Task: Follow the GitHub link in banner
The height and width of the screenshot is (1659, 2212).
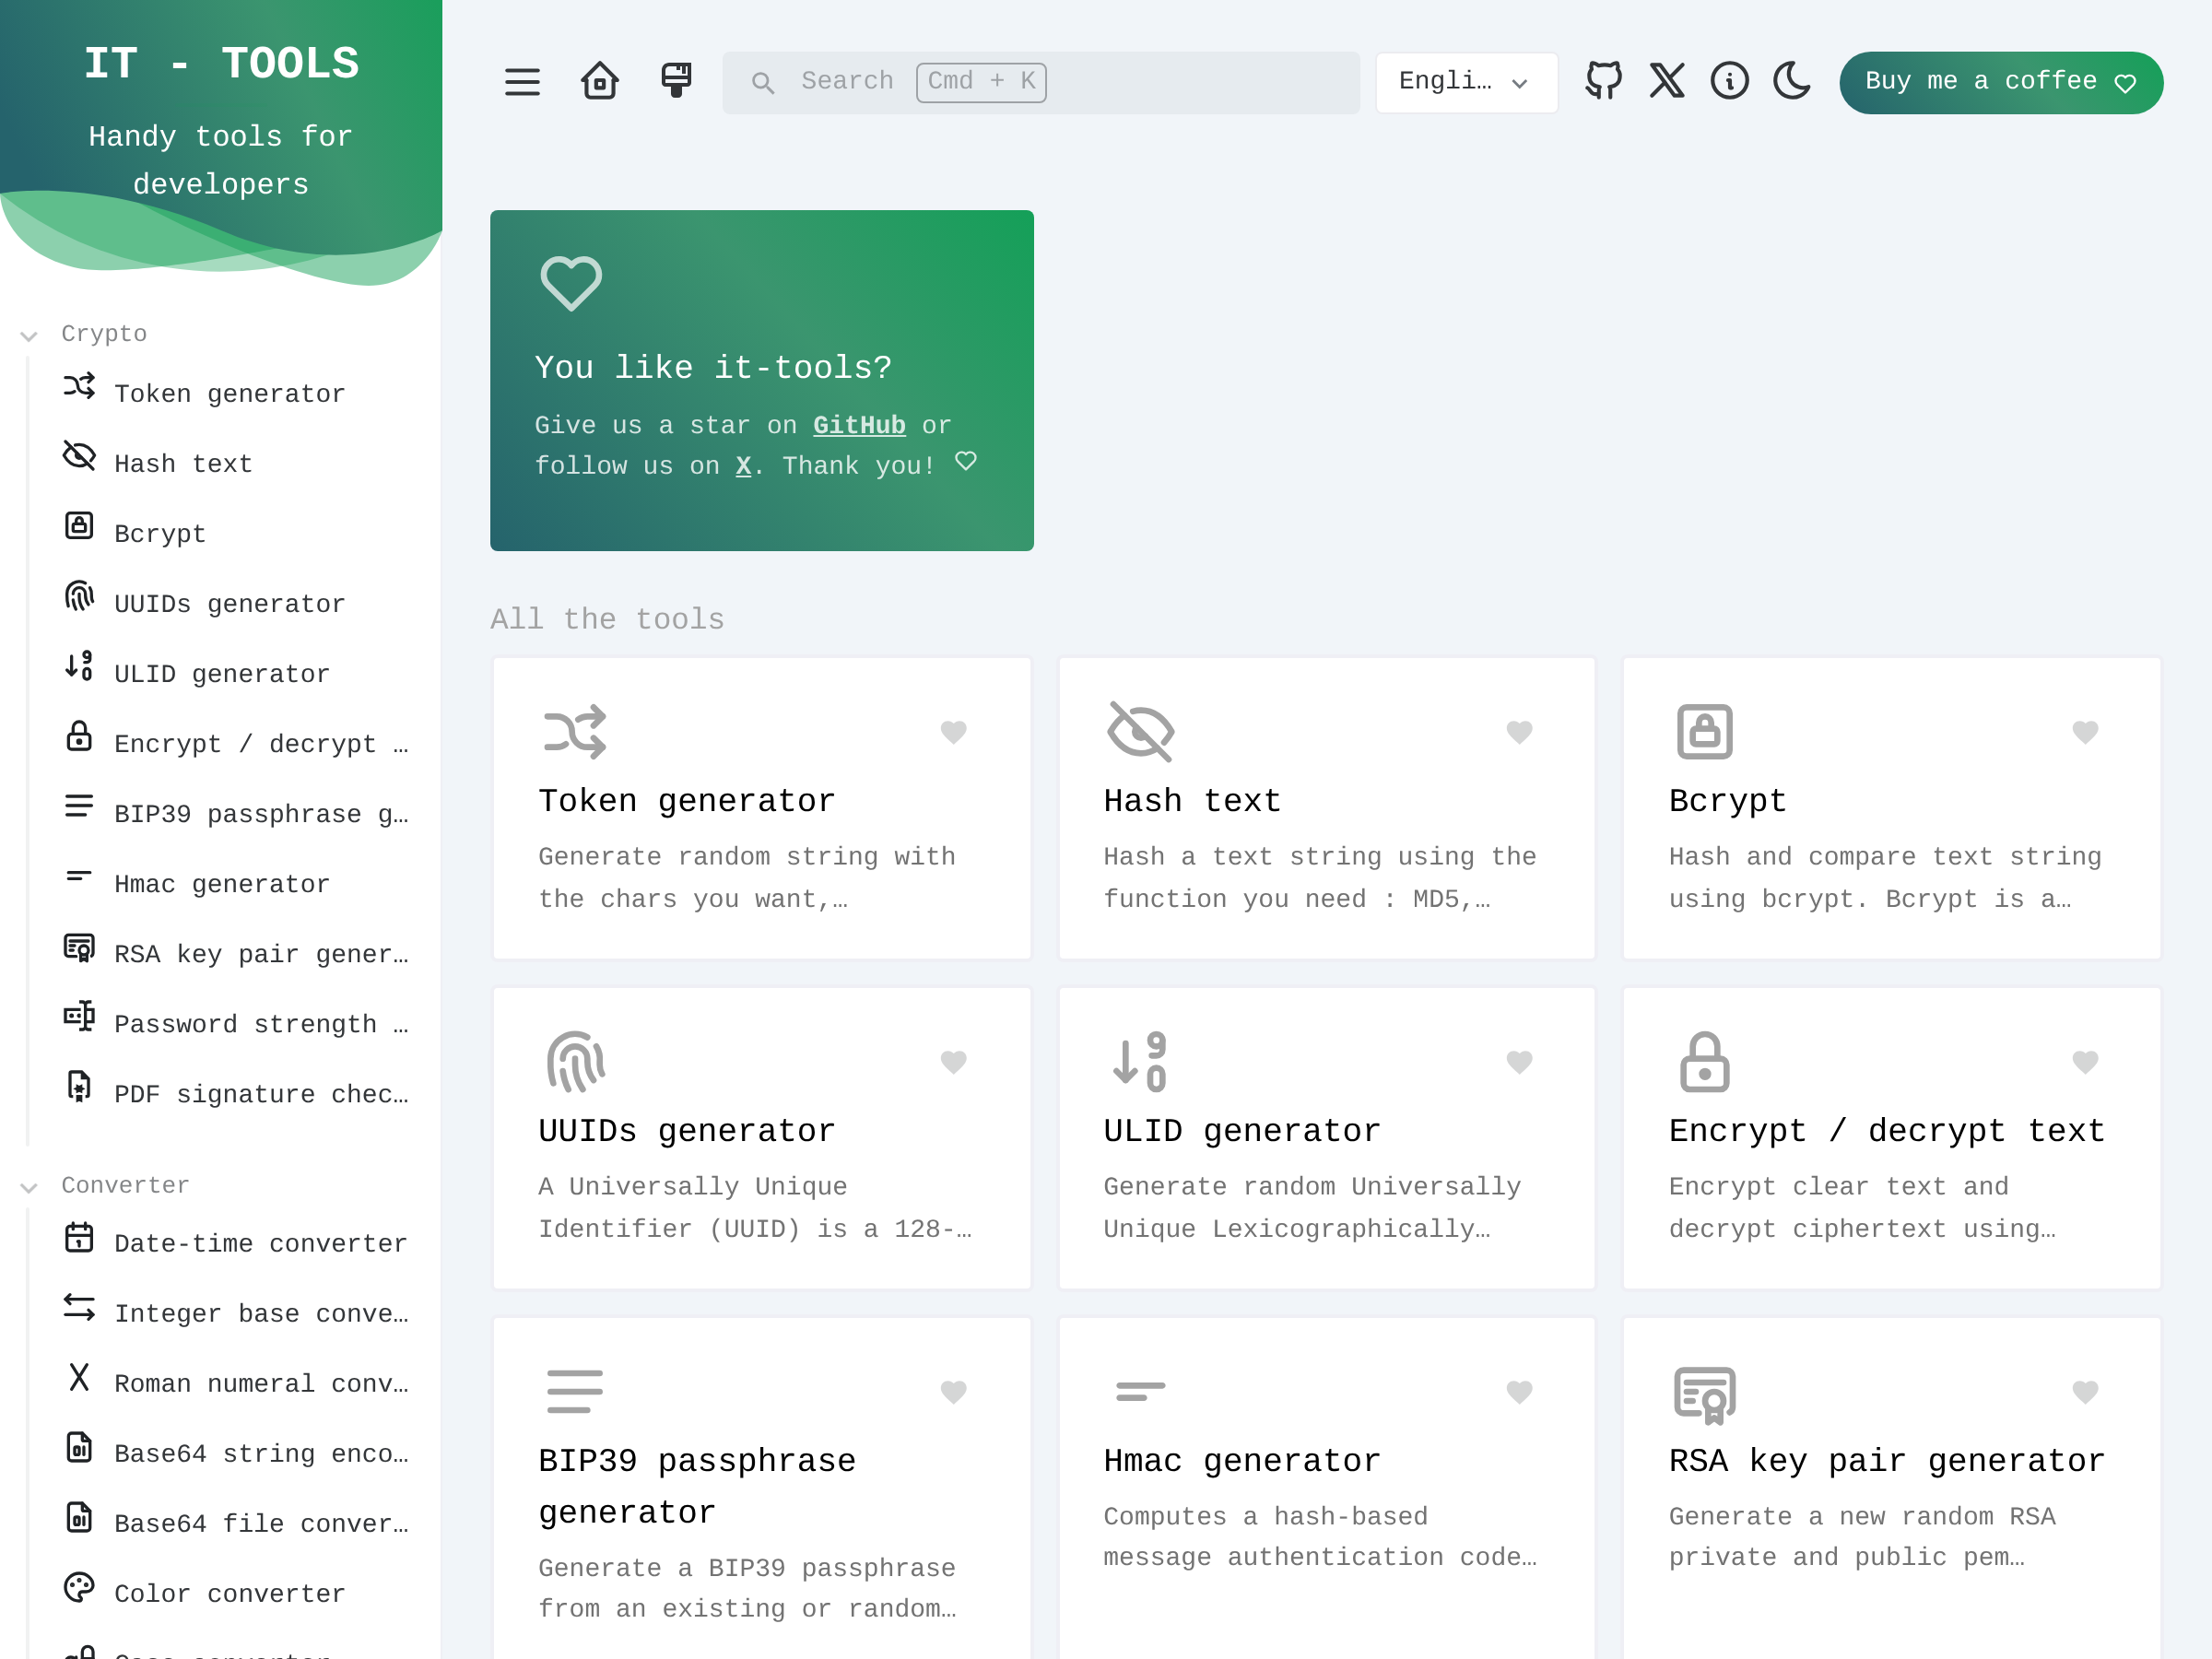Action: click(859, 425)
